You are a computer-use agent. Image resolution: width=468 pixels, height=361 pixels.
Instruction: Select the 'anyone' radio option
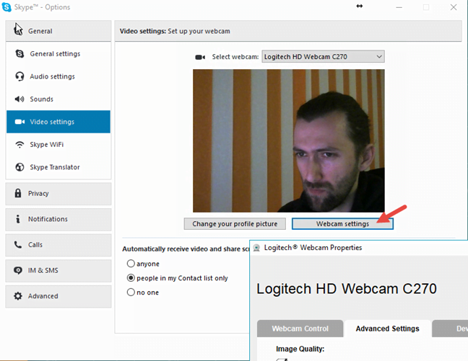[x=131, y=264]
